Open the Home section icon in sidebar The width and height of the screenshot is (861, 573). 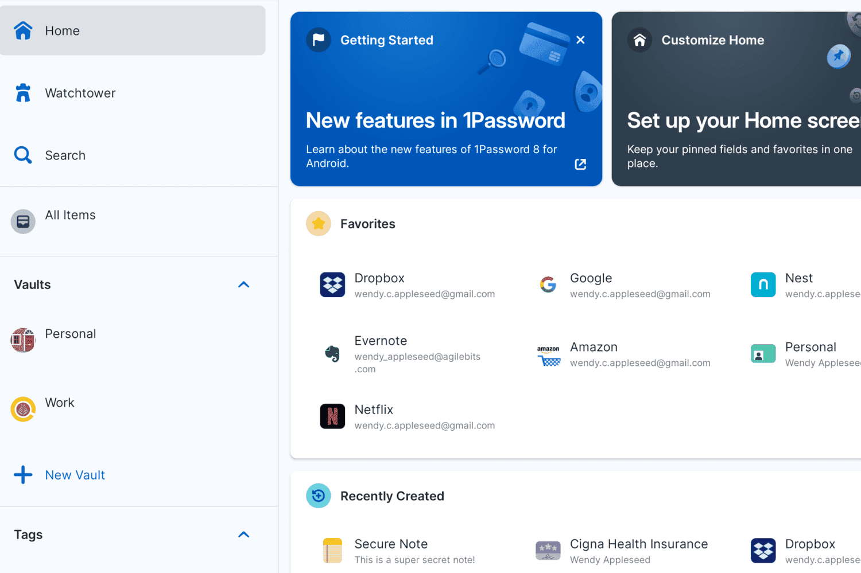click(x=23, y=30)
